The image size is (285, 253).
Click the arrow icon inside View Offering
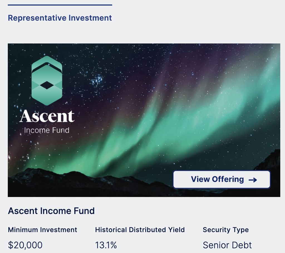253,180
